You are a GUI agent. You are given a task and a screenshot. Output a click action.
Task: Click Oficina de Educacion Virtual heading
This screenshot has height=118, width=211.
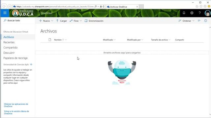(16, 32)
